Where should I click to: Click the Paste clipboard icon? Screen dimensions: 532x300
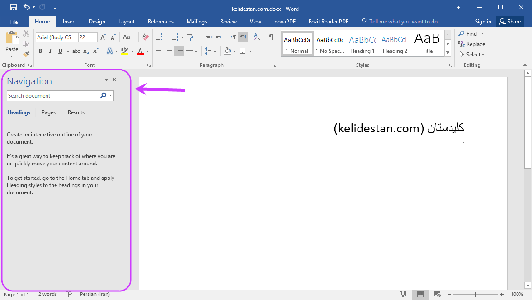12,38
